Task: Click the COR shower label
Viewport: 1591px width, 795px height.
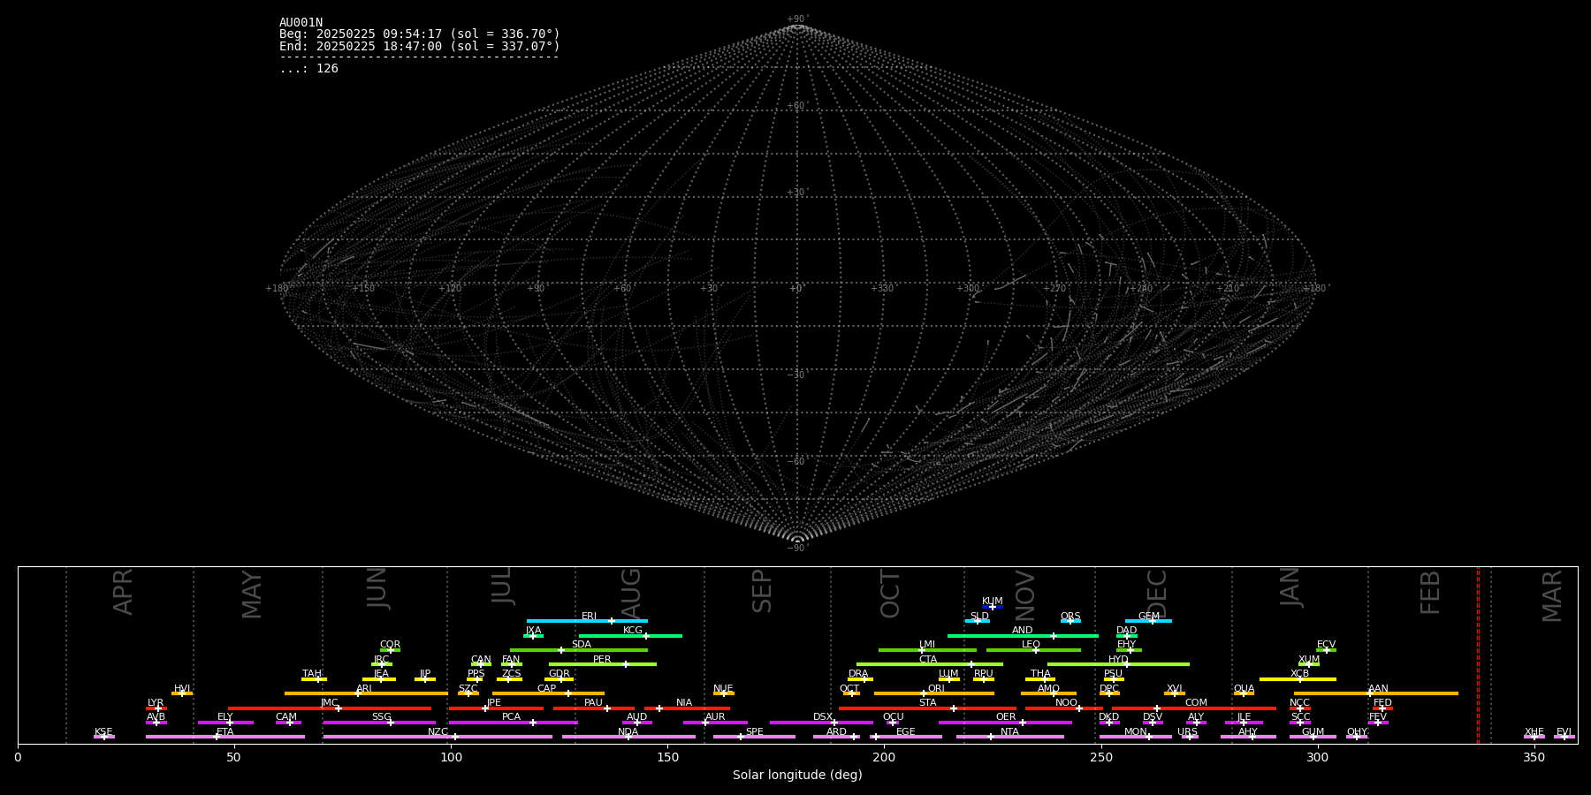Action: pos(390,645)
